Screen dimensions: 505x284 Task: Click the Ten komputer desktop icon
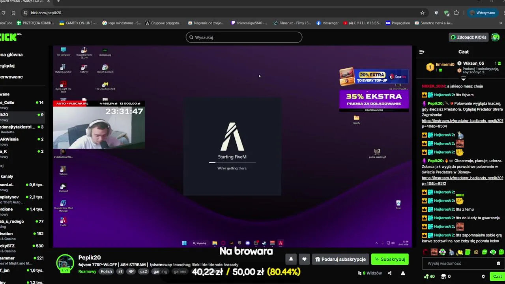63,52
